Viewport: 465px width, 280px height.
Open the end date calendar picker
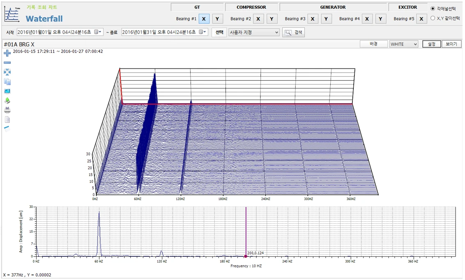click(x=203, y=32)
